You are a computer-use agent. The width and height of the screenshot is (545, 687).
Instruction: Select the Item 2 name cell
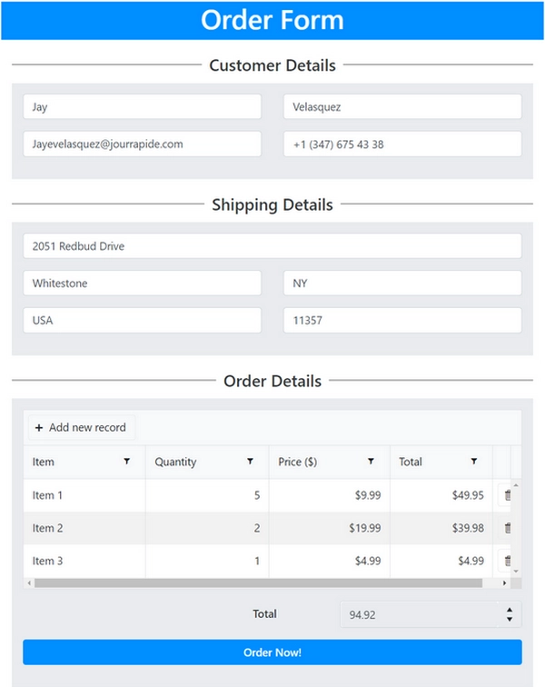click(84, 528)
